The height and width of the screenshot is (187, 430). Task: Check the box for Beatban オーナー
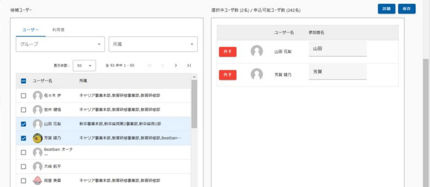pos(24,152)
